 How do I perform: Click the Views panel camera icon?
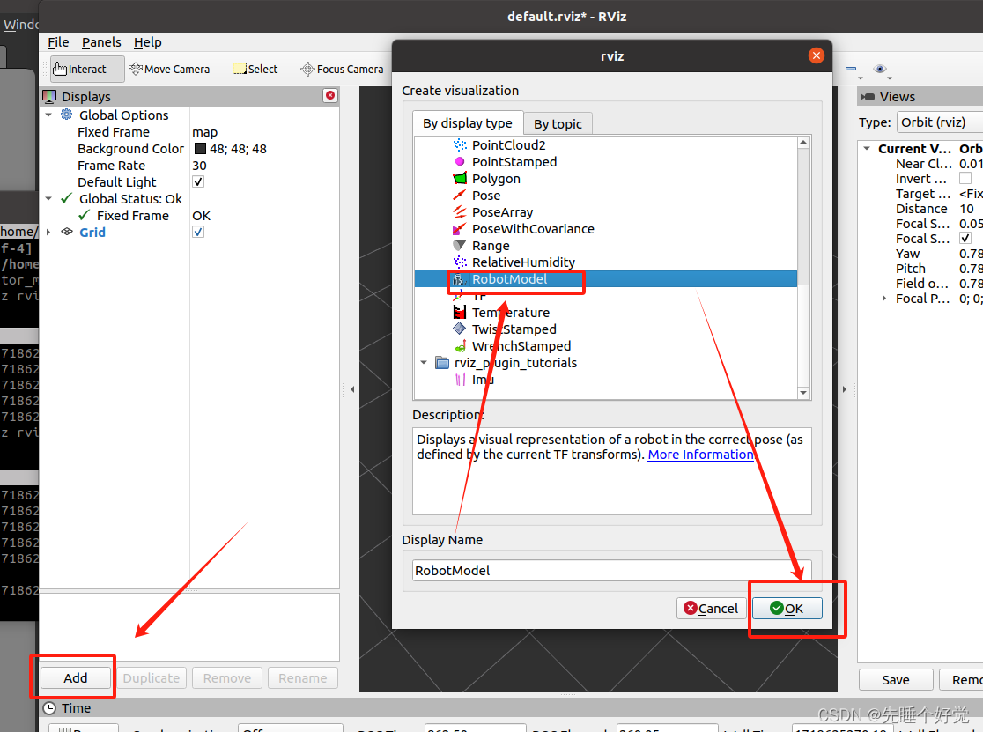pos(868,97)
